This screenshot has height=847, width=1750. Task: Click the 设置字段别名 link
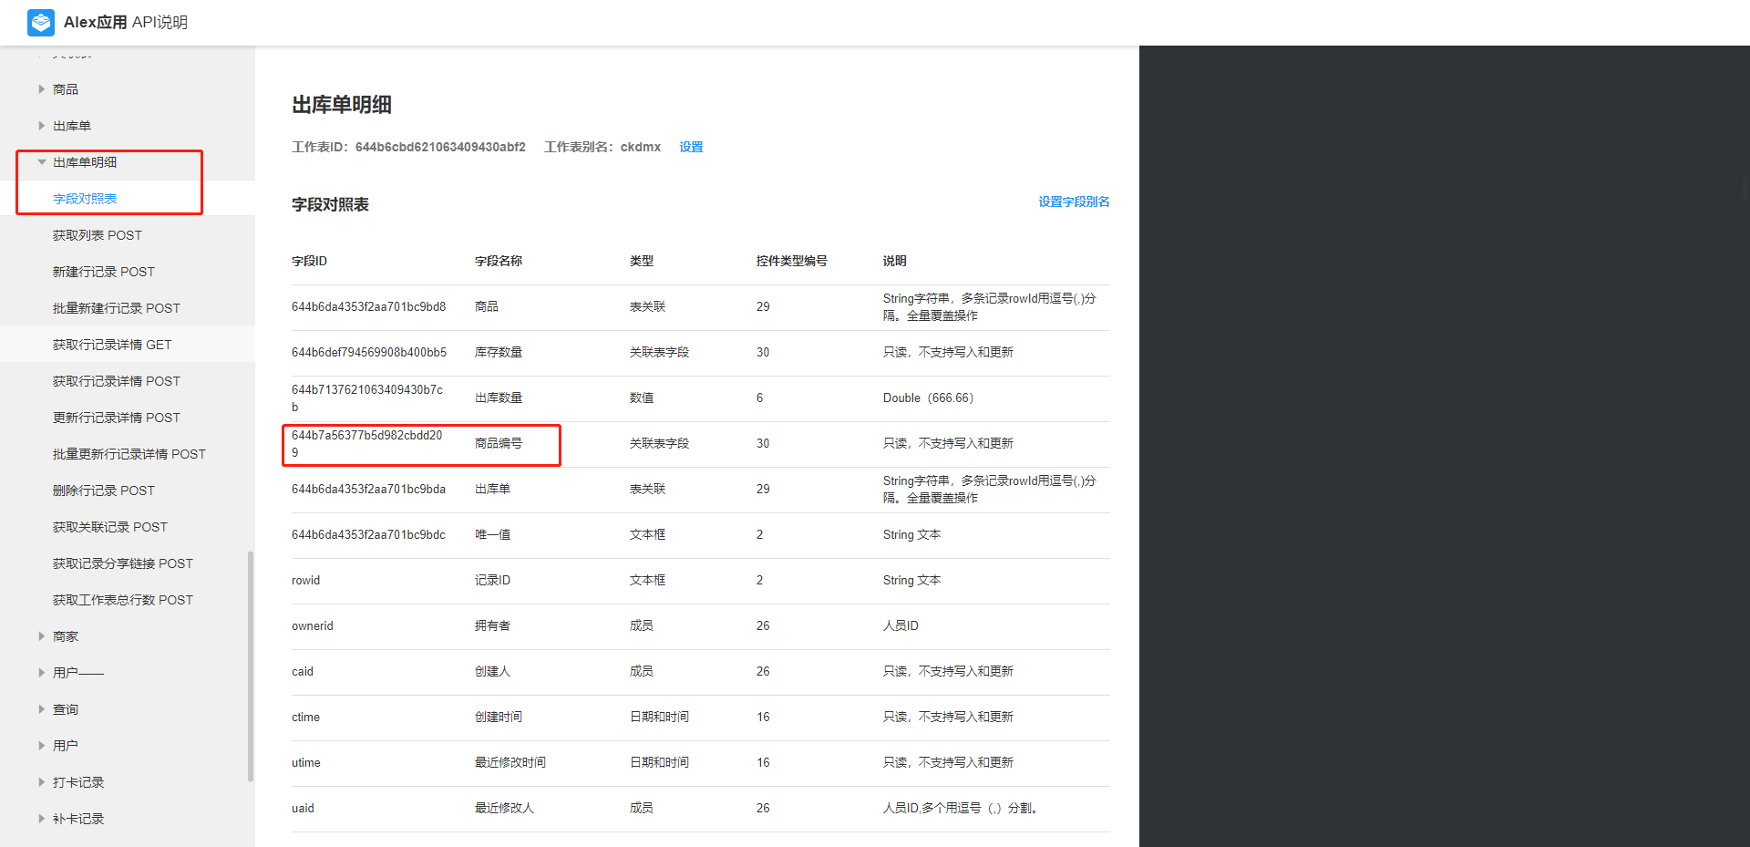click(1074, 201)
